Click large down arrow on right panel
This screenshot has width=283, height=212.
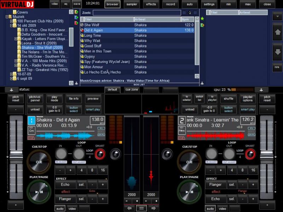[277, 52]
